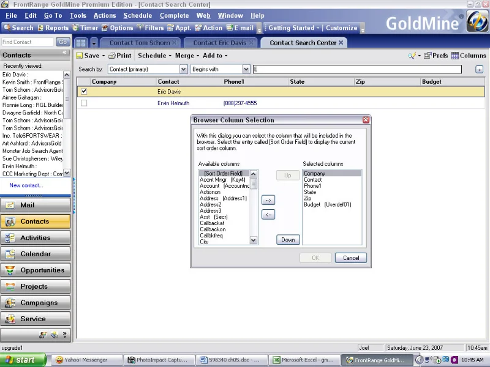Image resolution: width=490 pixels, height=367 pixels.
Task: Select Phone1 in Selected columns list
Action: click(312, 186)
